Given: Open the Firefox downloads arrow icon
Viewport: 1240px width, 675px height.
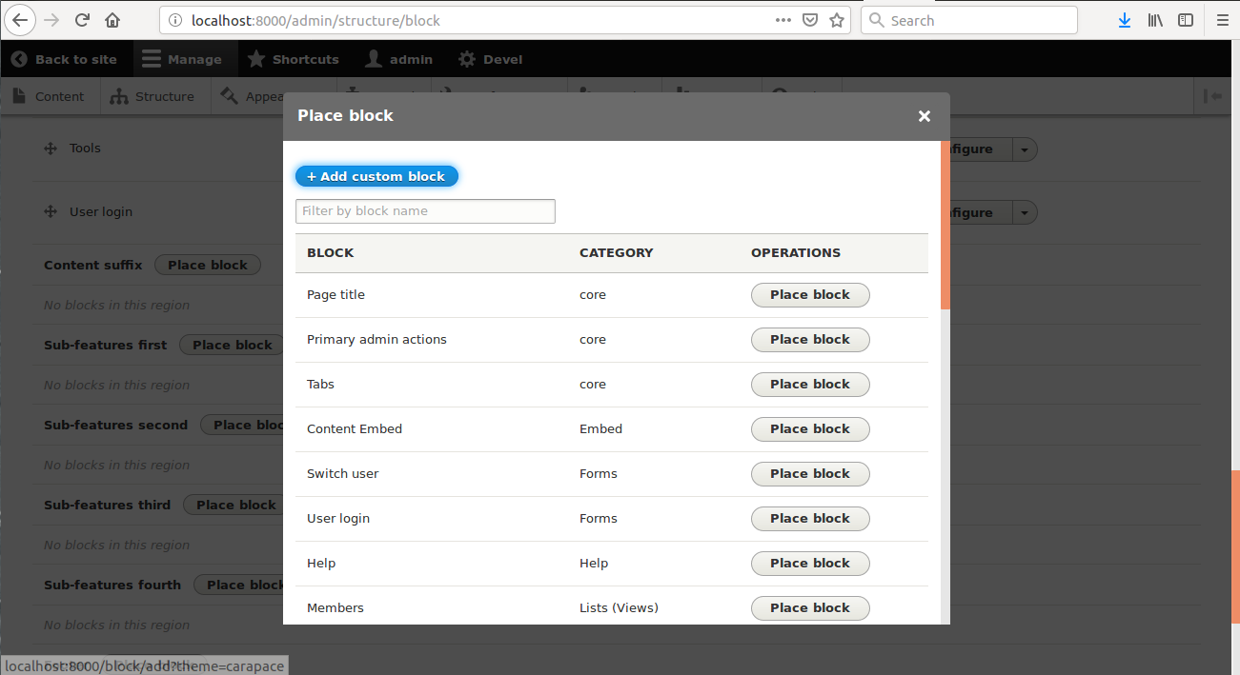Looking at the screenshot, I should [1124, 19].
